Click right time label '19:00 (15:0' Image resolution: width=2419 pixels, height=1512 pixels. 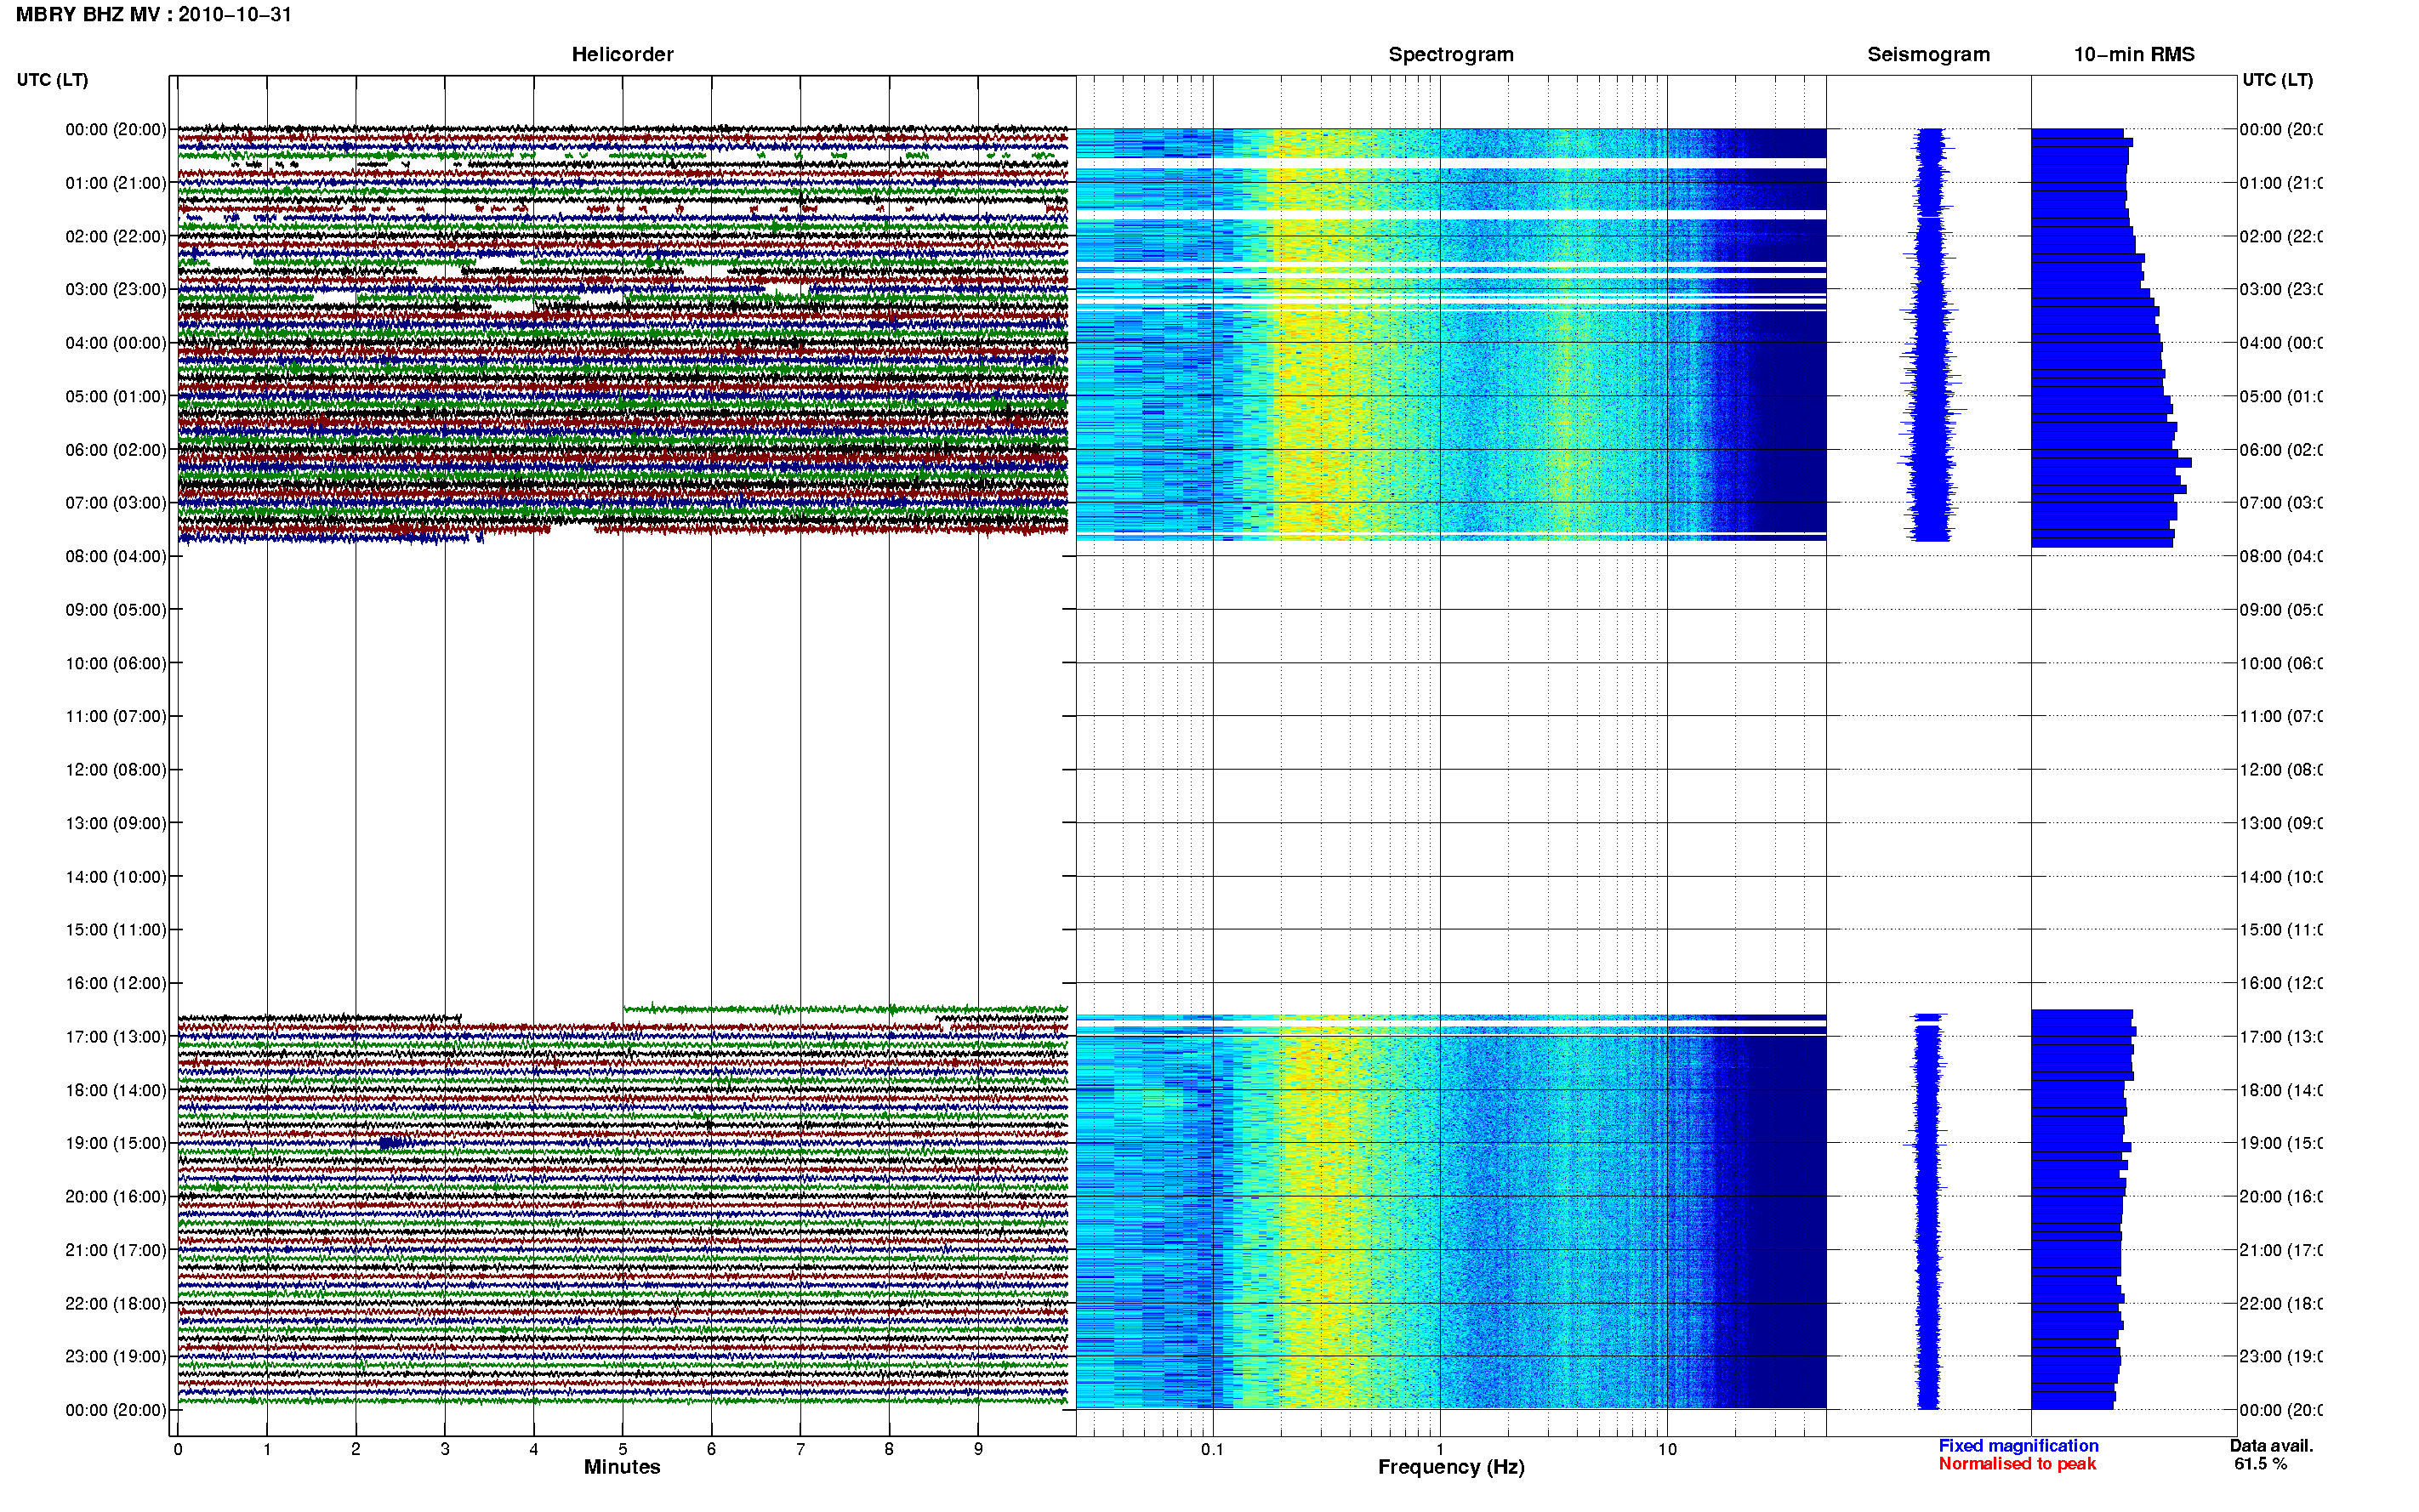tap(2281, 1143)
